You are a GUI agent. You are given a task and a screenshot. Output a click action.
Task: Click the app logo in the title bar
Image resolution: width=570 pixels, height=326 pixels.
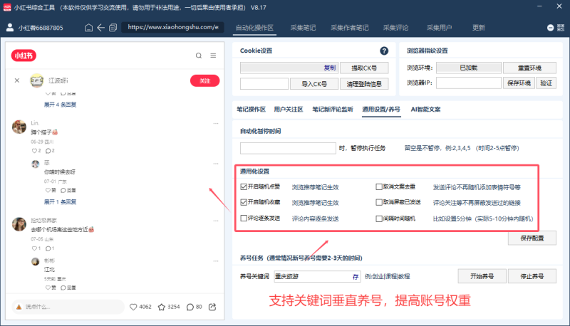pyautogui.click(x=7, y=7)
